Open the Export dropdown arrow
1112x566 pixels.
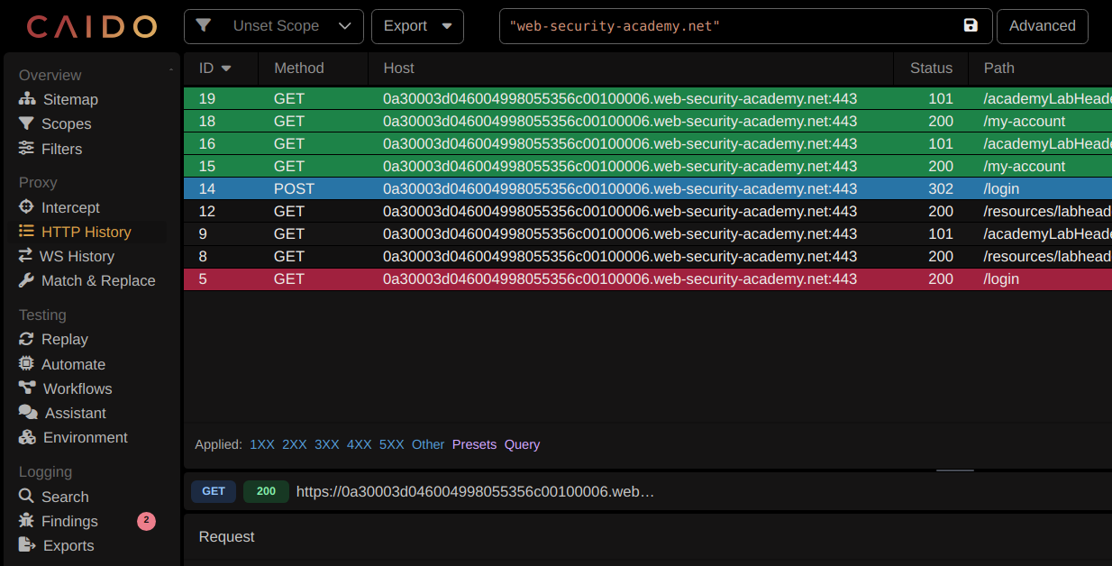pyautogui.click(x=447, y=26)
